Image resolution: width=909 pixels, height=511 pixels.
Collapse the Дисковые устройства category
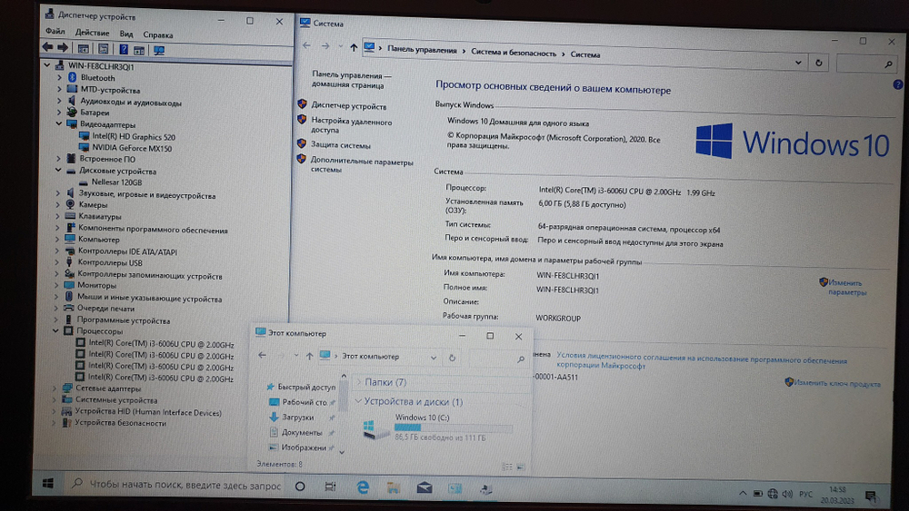(x=58, y=170)
